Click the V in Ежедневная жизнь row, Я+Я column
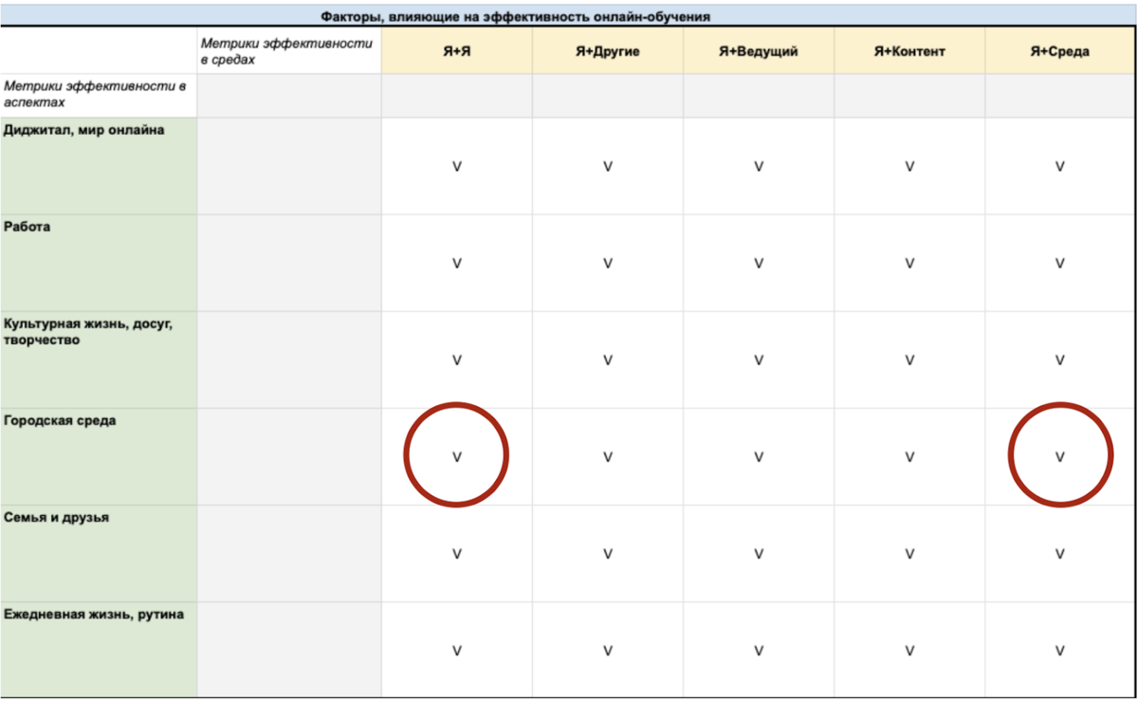The height and width of the screenshot is (701, 1138). 457,651
